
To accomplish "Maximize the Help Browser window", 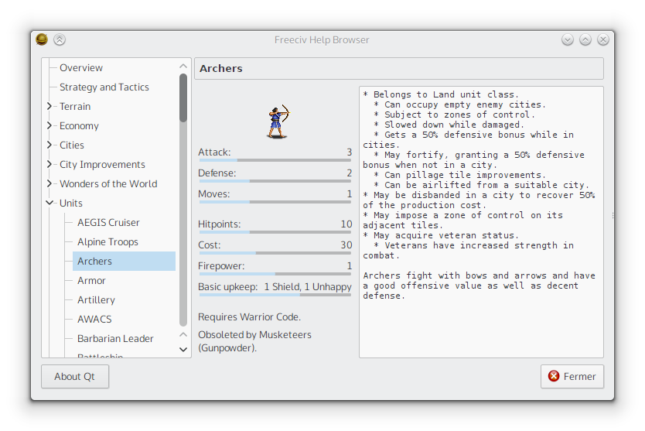I will tap(585, 39).
